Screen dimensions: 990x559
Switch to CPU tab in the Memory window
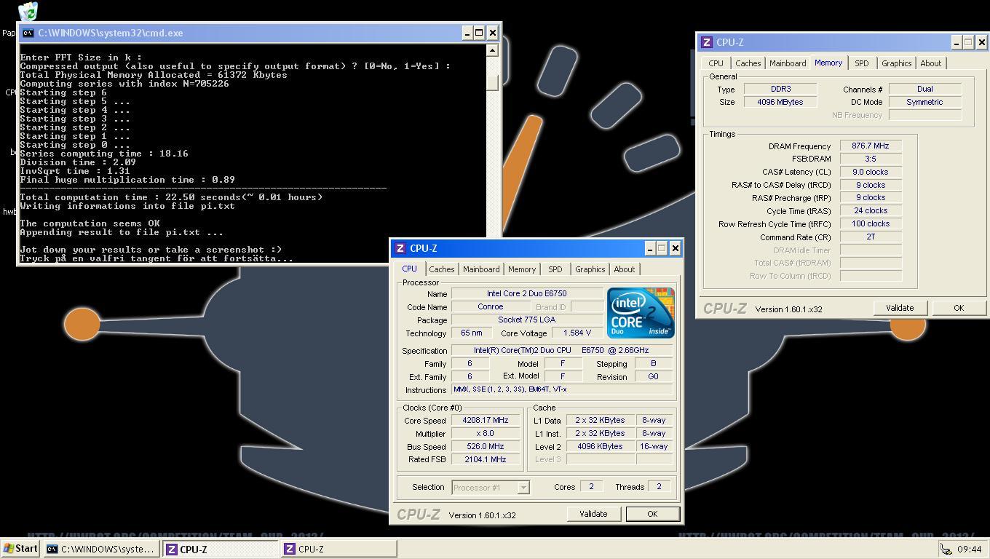pyautogui.click(x=716, y=63)
